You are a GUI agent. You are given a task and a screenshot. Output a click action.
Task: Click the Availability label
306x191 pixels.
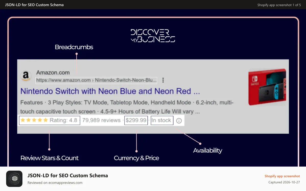[208, 151]
